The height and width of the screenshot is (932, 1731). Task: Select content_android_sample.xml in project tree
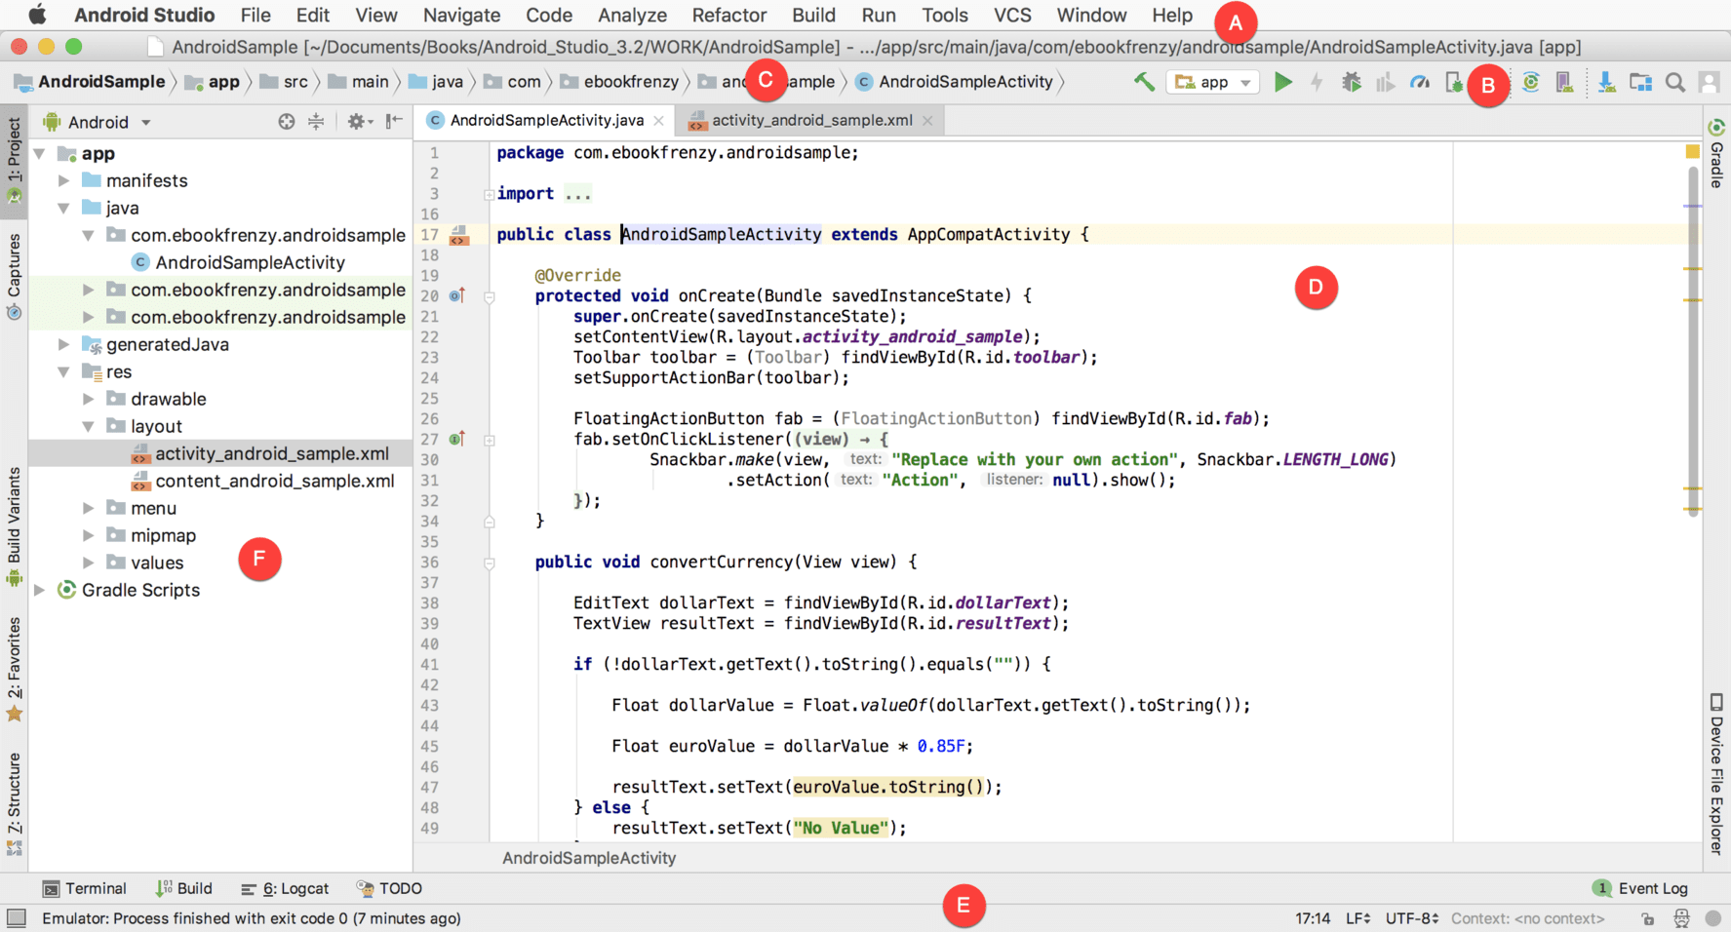click(x=274, y=481)
